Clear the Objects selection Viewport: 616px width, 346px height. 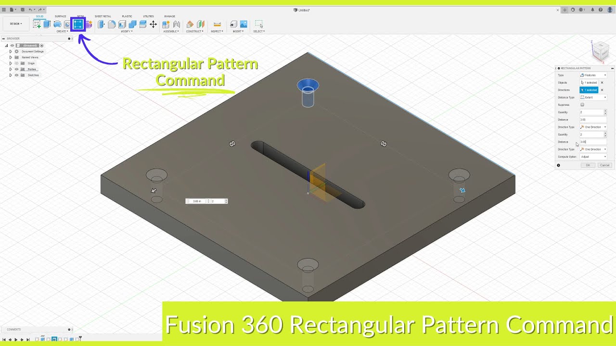[x=602, y=83]
